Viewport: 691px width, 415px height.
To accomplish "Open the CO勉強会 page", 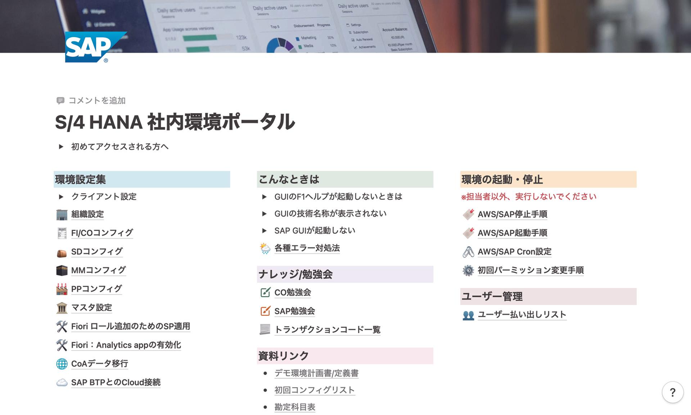I will pos(293,292).
